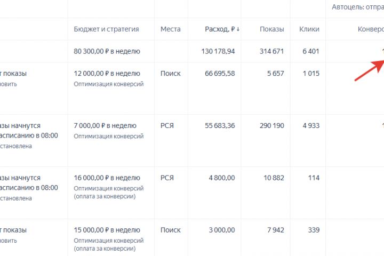Open the 15 000,00 ₽ в неделю budget
The height and width of the screenshot is (256, 384).
click(x=107, y=230)
